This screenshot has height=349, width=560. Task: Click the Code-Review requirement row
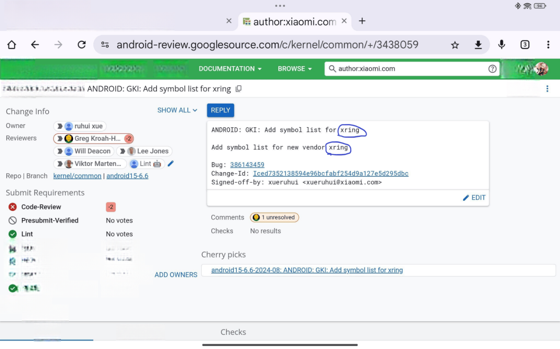click(71, 207)
